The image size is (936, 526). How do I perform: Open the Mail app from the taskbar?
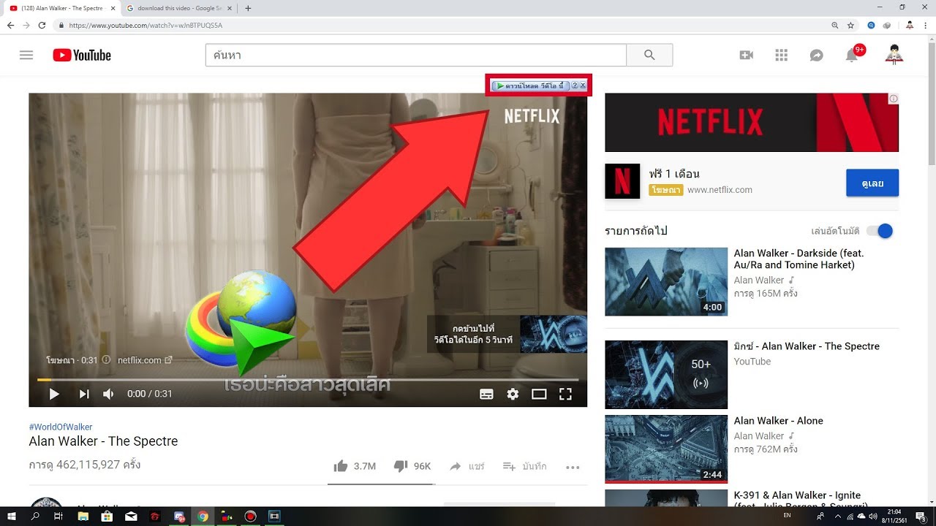(x=131, y=517)
